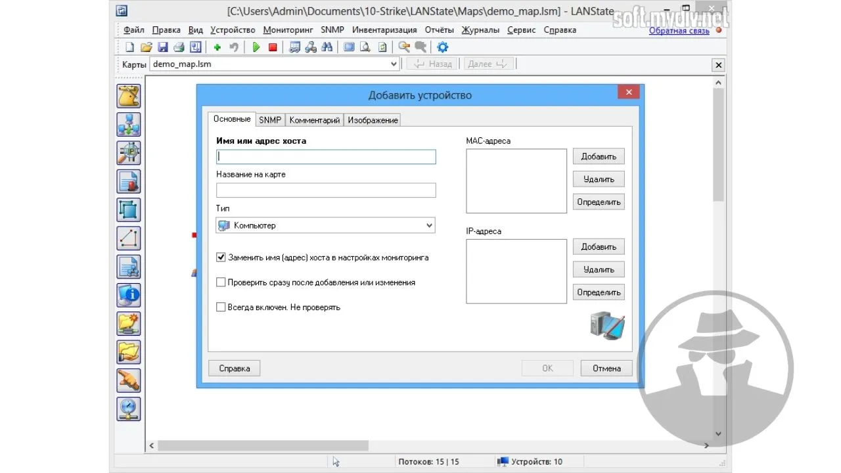Open settings with blue gear icon

[x=443, y=47]
